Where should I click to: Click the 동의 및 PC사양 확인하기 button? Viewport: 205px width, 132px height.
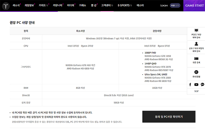(169, 117)
